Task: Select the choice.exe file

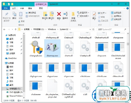Action: pos(36,88)
